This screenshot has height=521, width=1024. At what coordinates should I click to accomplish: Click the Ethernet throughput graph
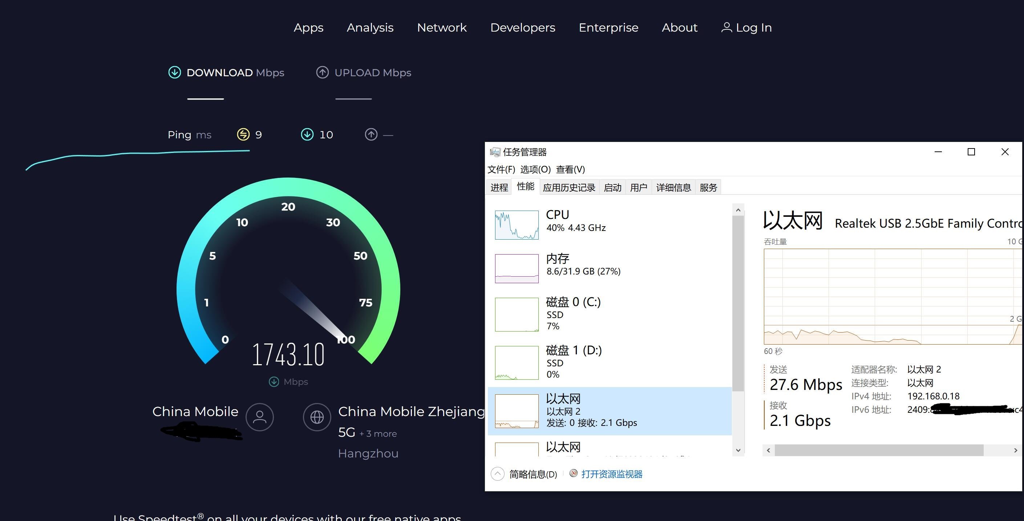click(893, 297)
